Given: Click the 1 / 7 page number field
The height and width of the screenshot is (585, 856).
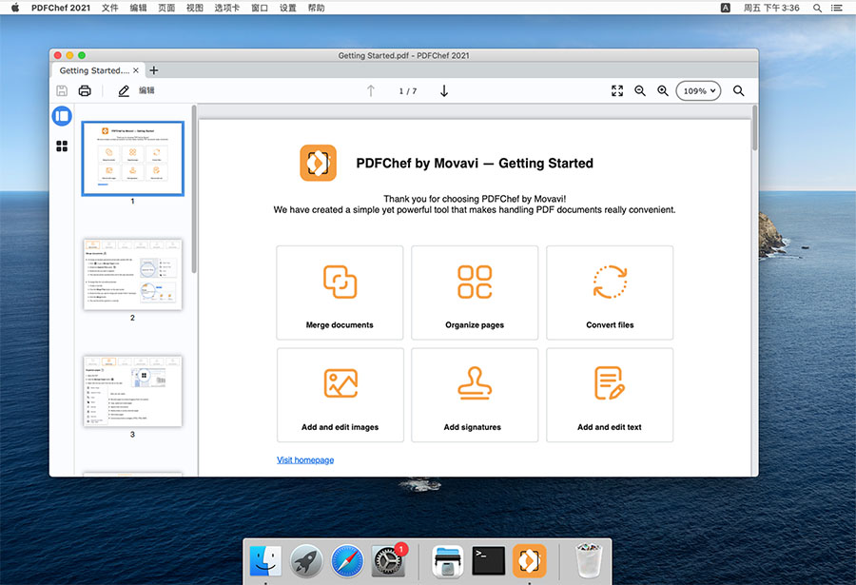Looking at the screenshot, I should pos(408,91).
